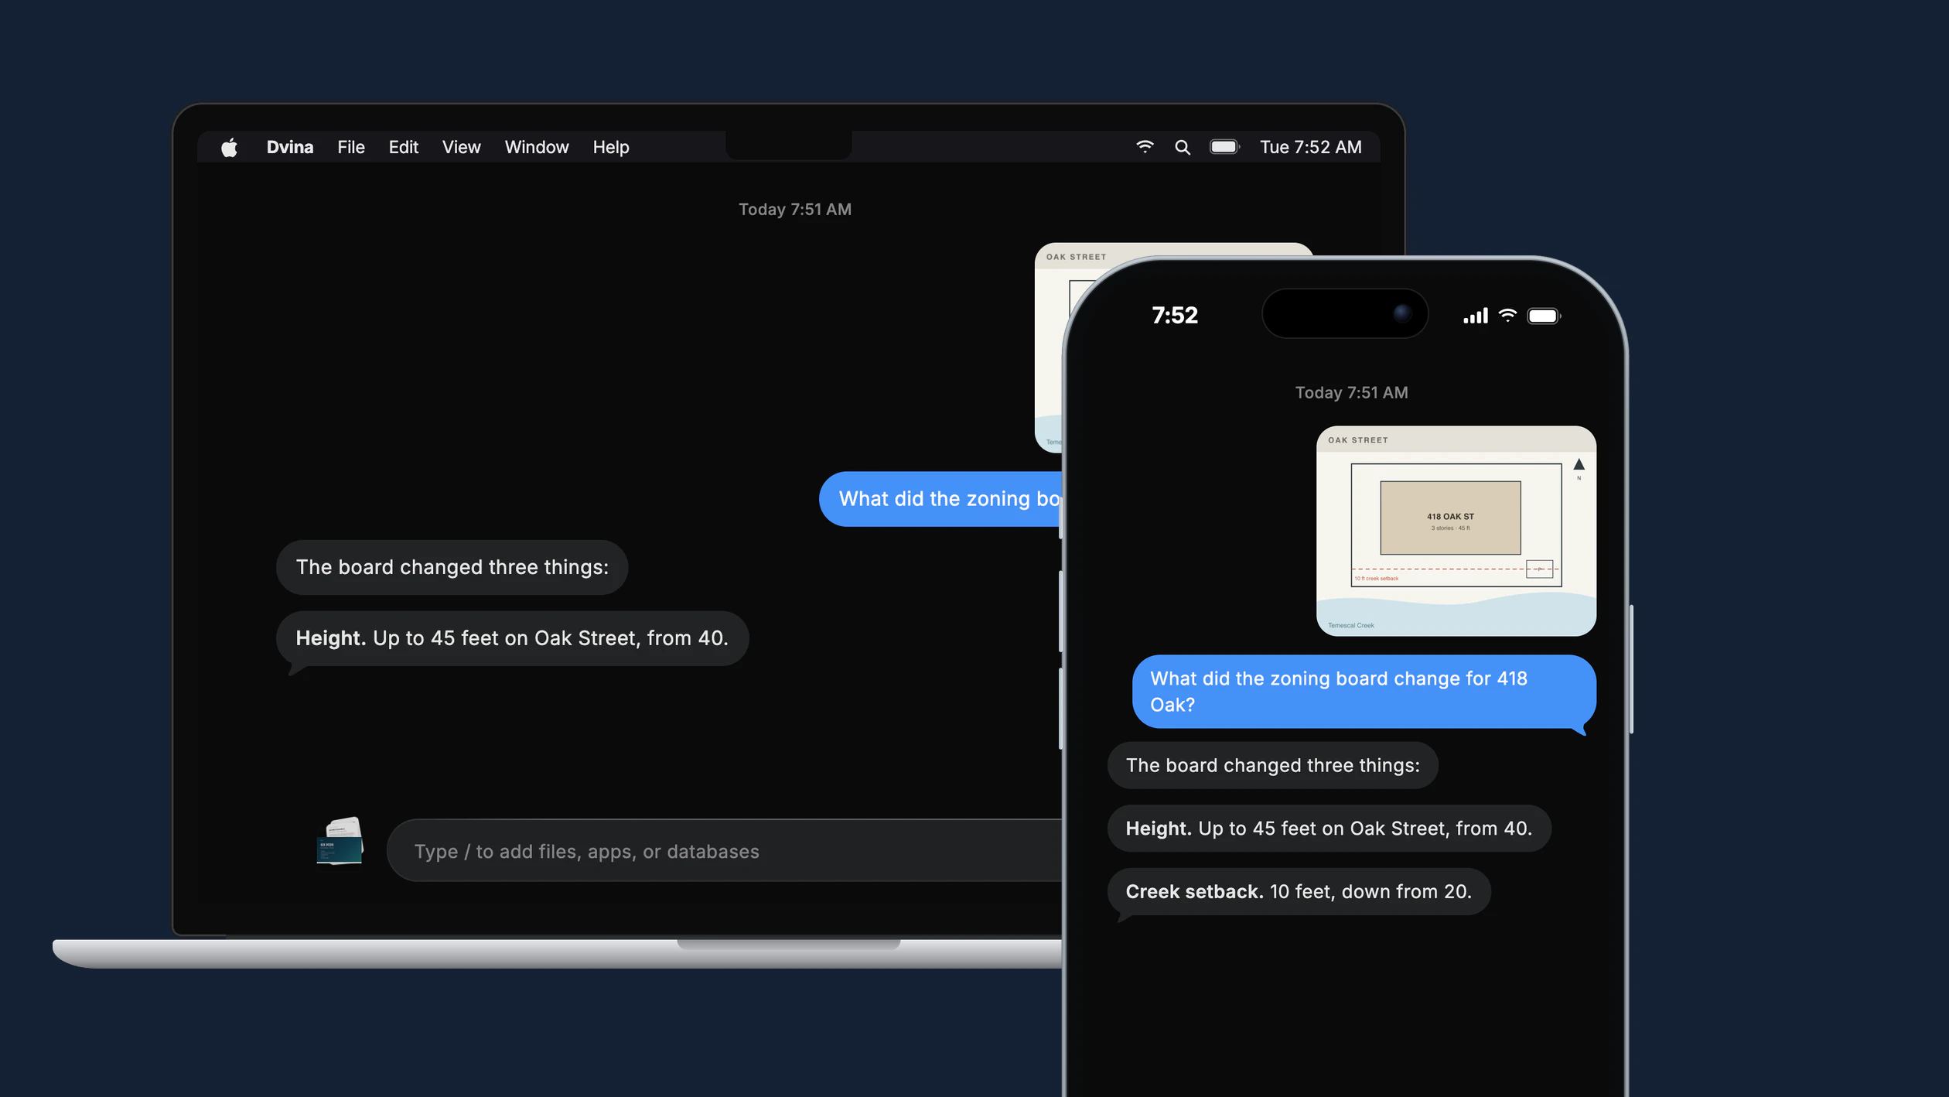The width and height of the screenshot is (1949, 1097).
Task: Click the laptop's blue 'What did the zoning bo' bubble
Action: point(940,499)
